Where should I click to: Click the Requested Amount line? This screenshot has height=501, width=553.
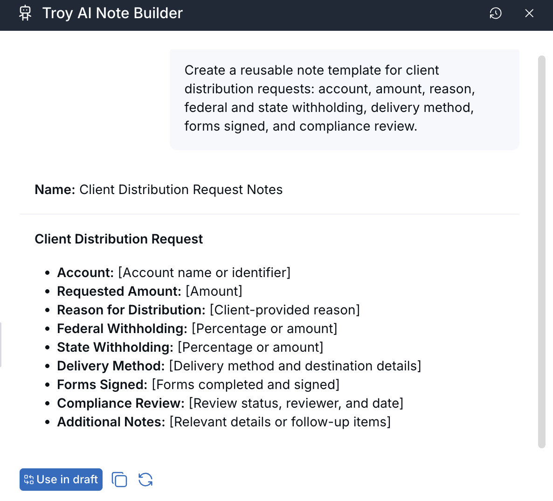point(150,292)
